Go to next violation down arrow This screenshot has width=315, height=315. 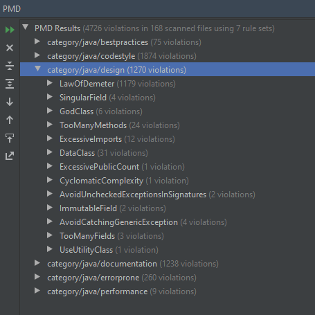[10, 102]
